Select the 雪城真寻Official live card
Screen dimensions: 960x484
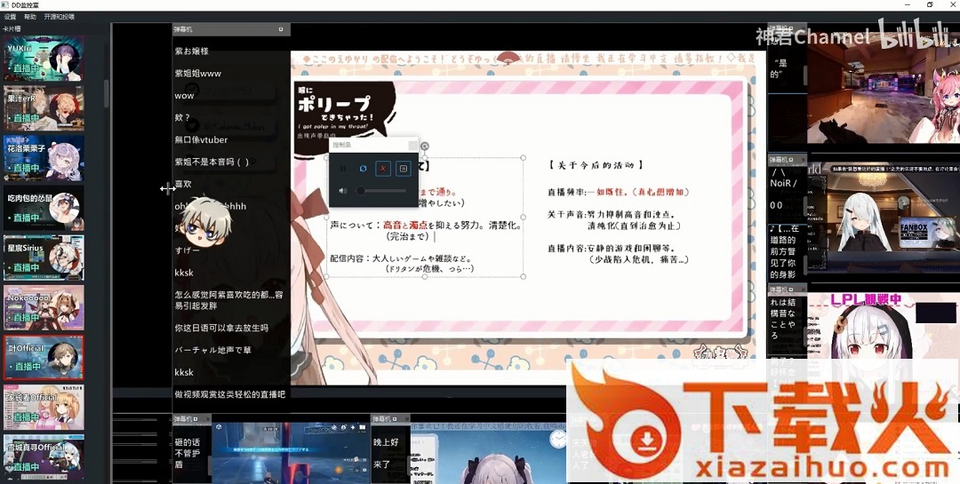point(44,457)
